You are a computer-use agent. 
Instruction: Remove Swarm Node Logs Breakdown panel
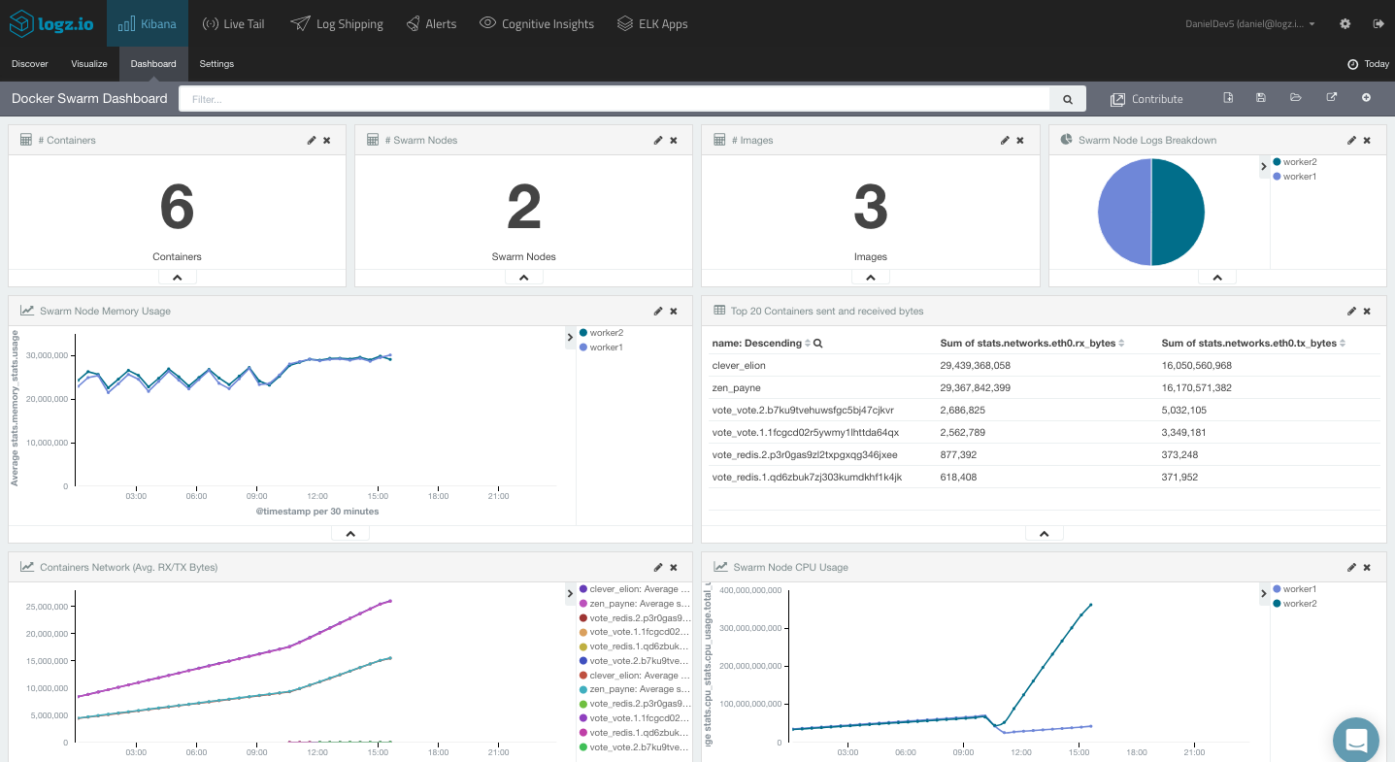click(x=1367, y=140)
